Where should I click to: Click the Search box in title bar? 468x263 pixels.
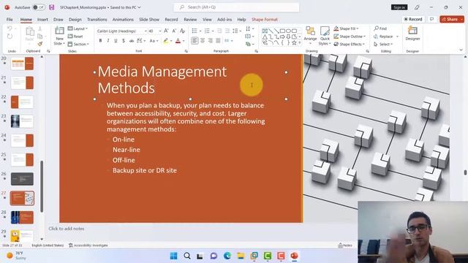236,7
